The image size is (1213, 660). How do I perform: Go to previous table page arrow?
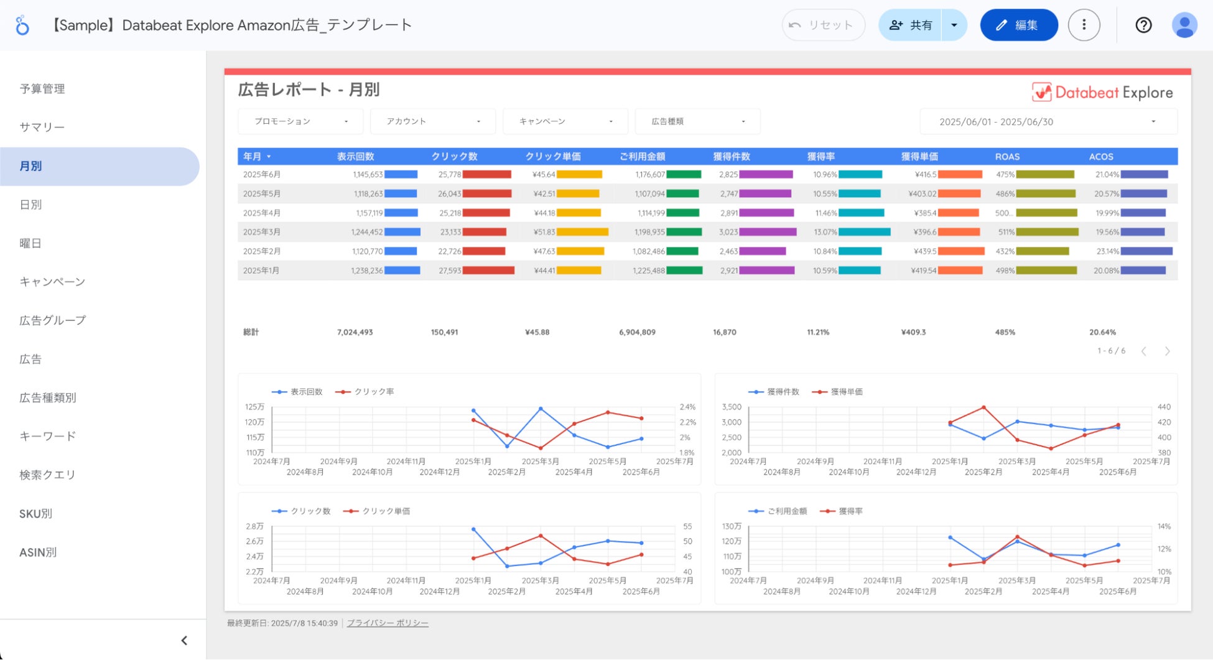(1143, 351)
